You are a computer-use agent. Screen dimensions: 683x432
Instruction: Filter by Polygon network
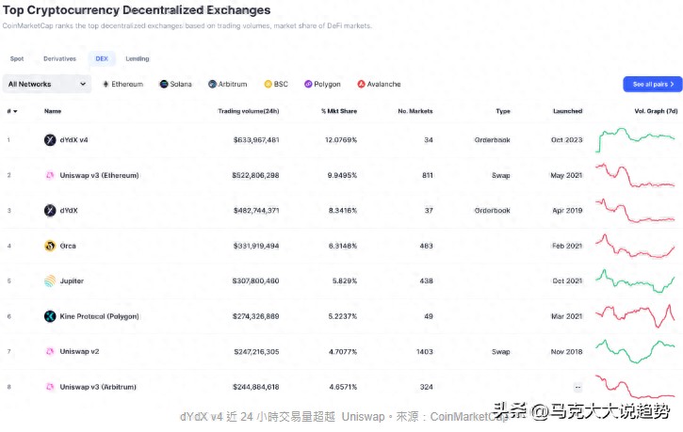coord(322,84)
